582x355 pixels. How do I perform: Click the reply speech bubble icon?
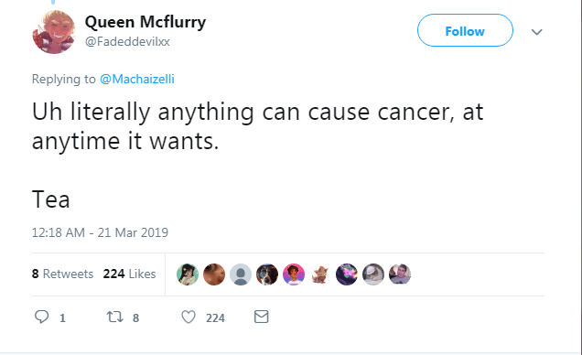click(41, 317)
